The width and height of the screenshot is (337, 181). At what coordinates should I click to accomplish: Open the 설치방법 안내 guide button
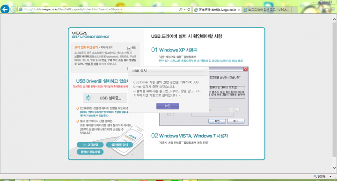119,145
